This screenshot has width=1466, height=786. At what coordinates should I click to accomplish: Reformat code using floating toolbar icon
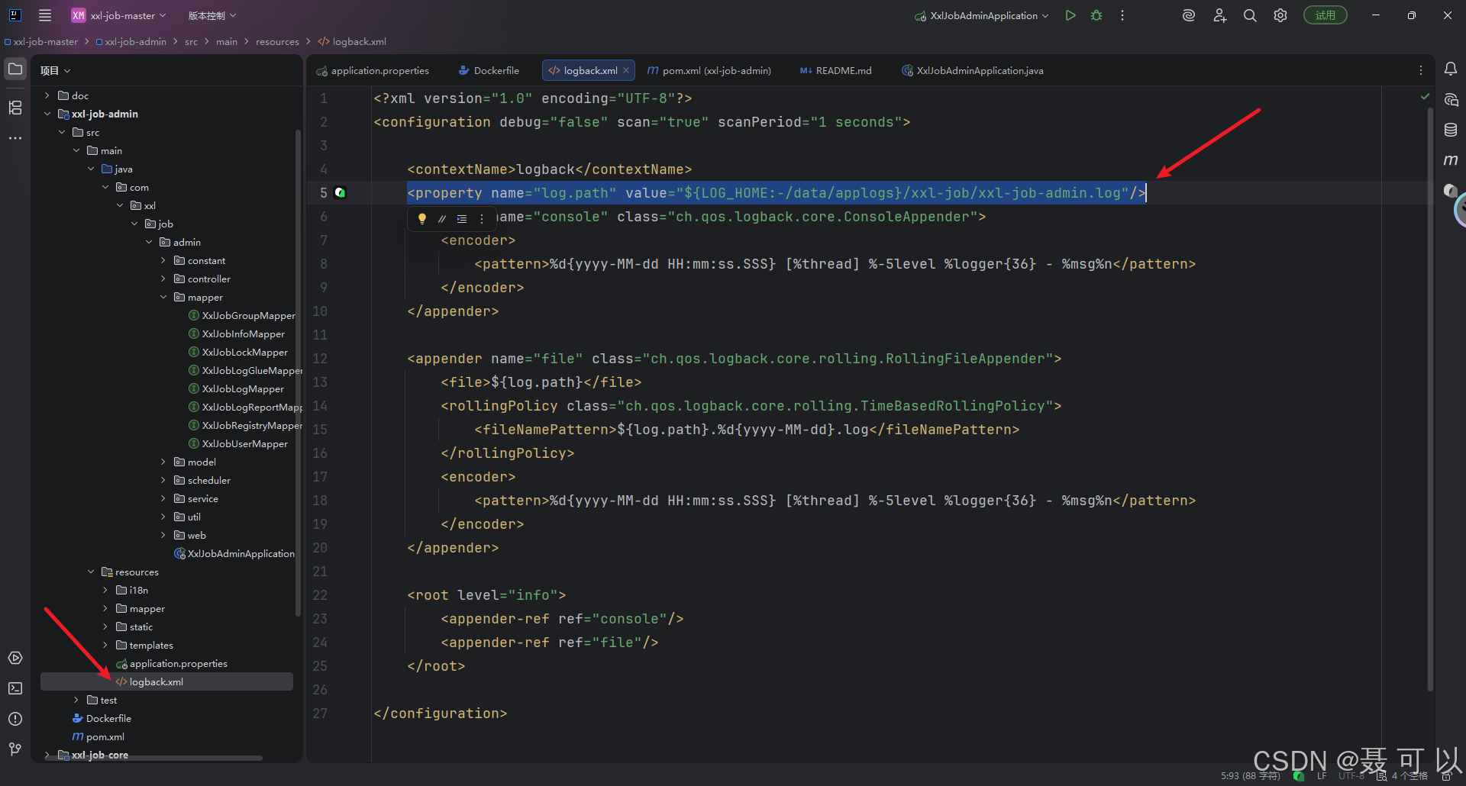coord(462,219)
